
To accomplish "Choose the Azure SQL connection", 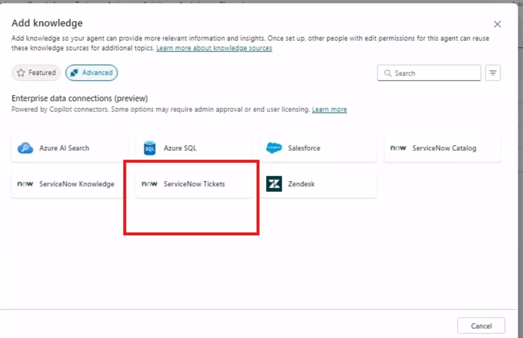I will pyautogui.click(x=194, y=148).
